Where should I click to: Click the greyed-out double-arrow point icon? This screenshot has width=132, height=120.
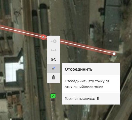[54, 50]
